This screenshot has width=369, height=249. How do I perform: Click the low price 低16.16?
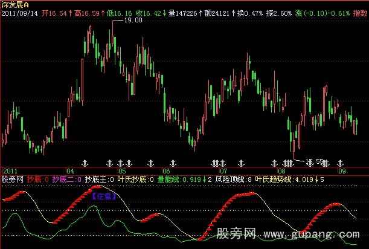[x=120, y=13]
